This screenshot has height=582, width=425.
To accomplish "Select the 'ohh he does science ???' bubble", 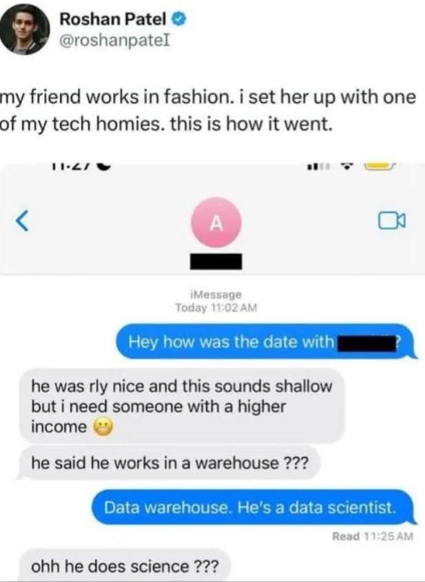I will point(125,565).
